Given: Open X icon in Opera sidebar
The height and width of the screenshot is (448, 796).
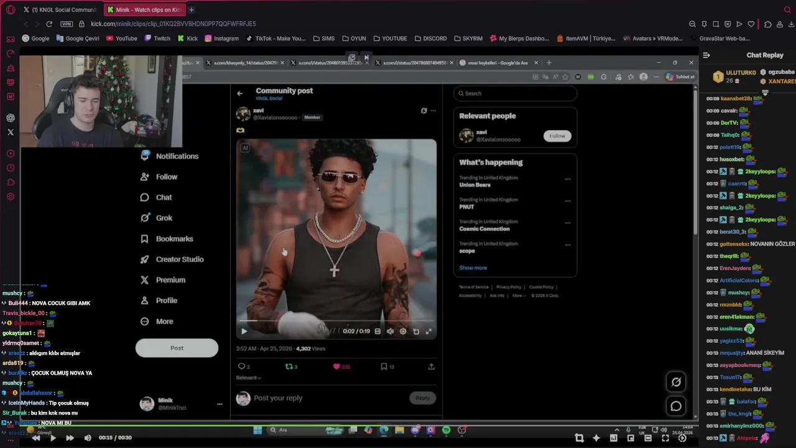Looking at the screenshot, I should (x=11, y=132).
